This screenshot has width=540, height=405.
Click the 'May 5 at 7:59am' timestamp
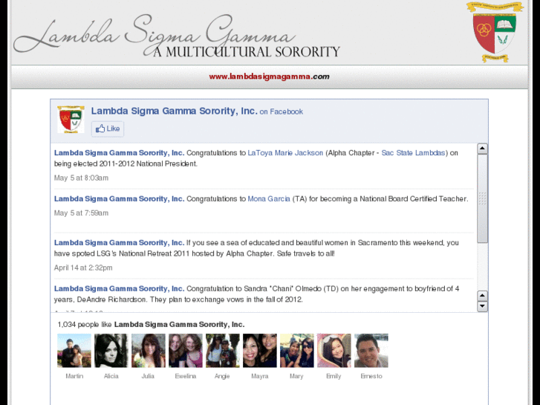pyautogui.click(x=81, y=213)
